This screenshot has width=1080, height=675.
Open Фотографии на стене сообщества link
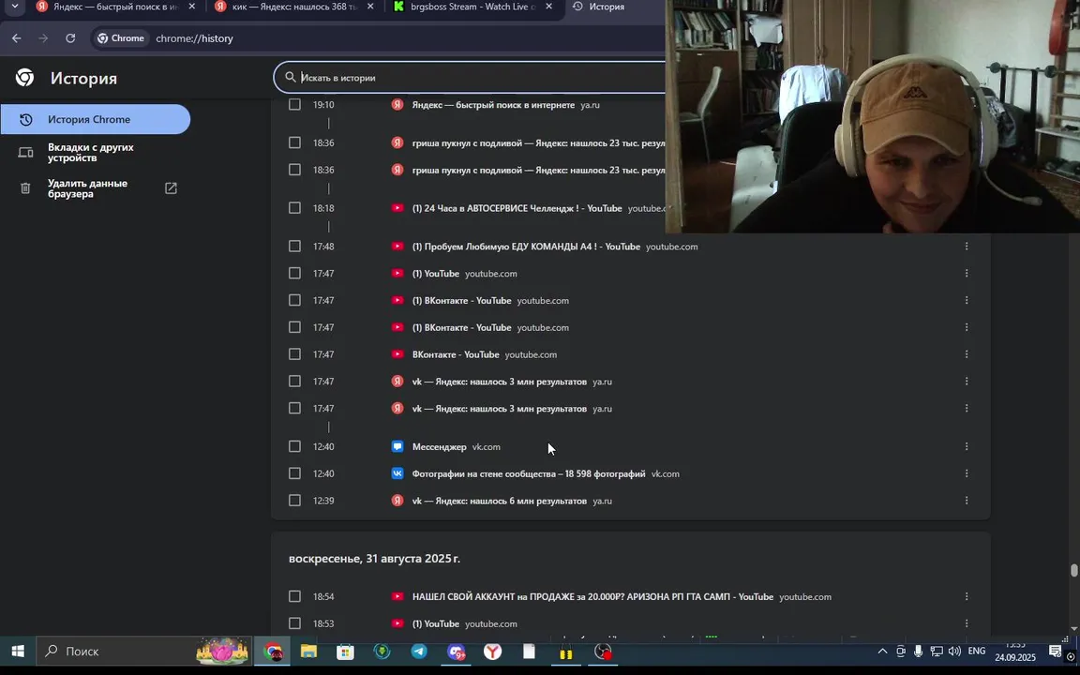point(529,473)
